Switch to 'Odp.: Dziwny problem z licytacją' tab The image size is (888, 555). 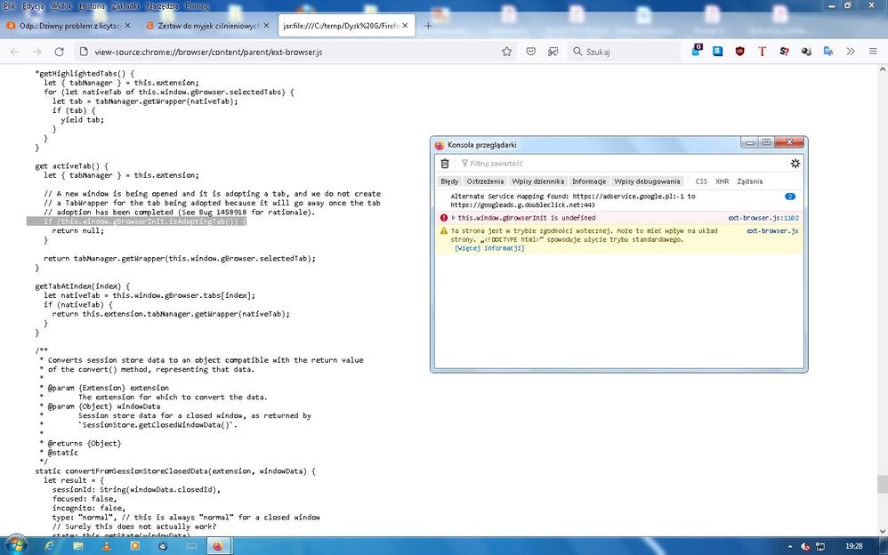click(68, 26)
